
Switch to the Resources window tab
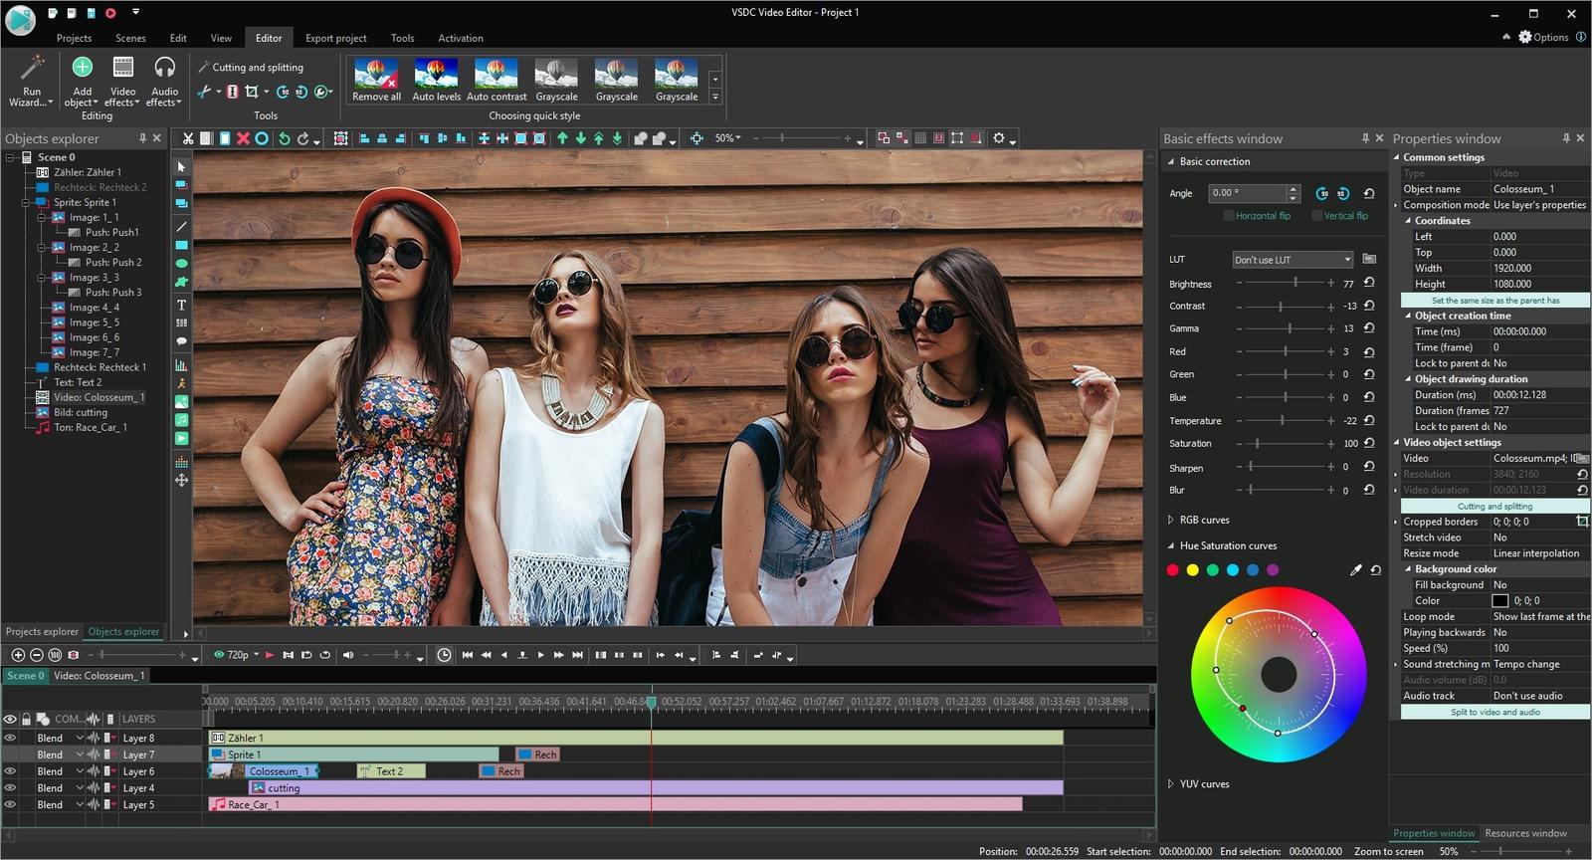tap(1525, 833)
